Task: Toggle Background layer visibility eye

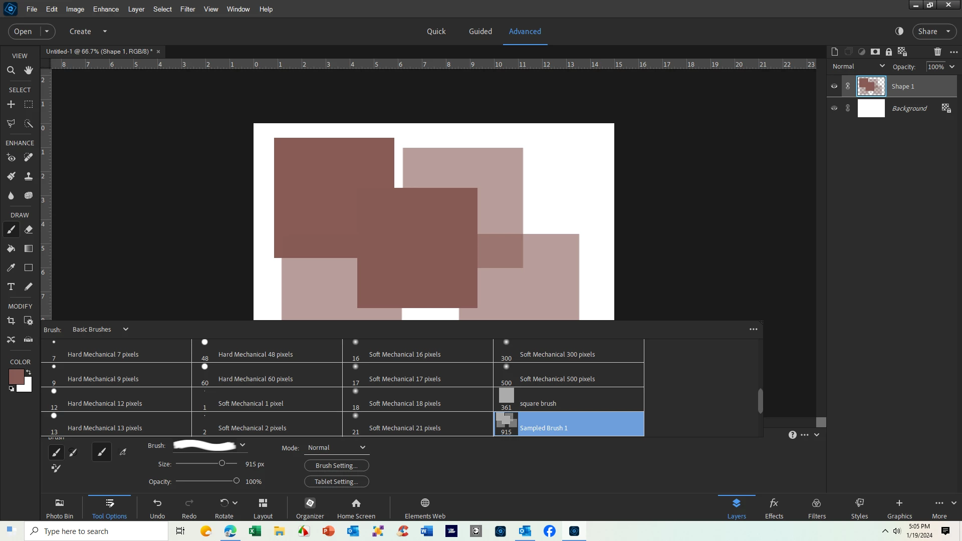Action: coord(834,108)
